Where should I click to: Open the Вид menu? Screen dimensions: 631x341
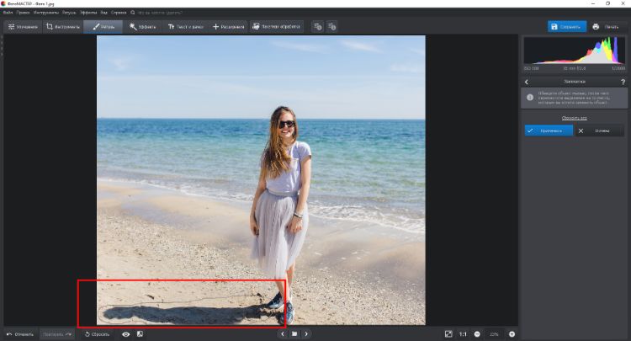pyautogui.click(x=103, y=13)
